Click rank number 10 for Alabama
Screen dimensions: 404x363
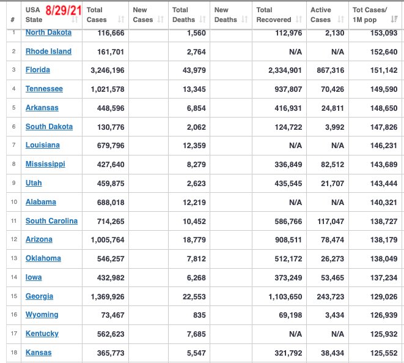coord(14,202)
